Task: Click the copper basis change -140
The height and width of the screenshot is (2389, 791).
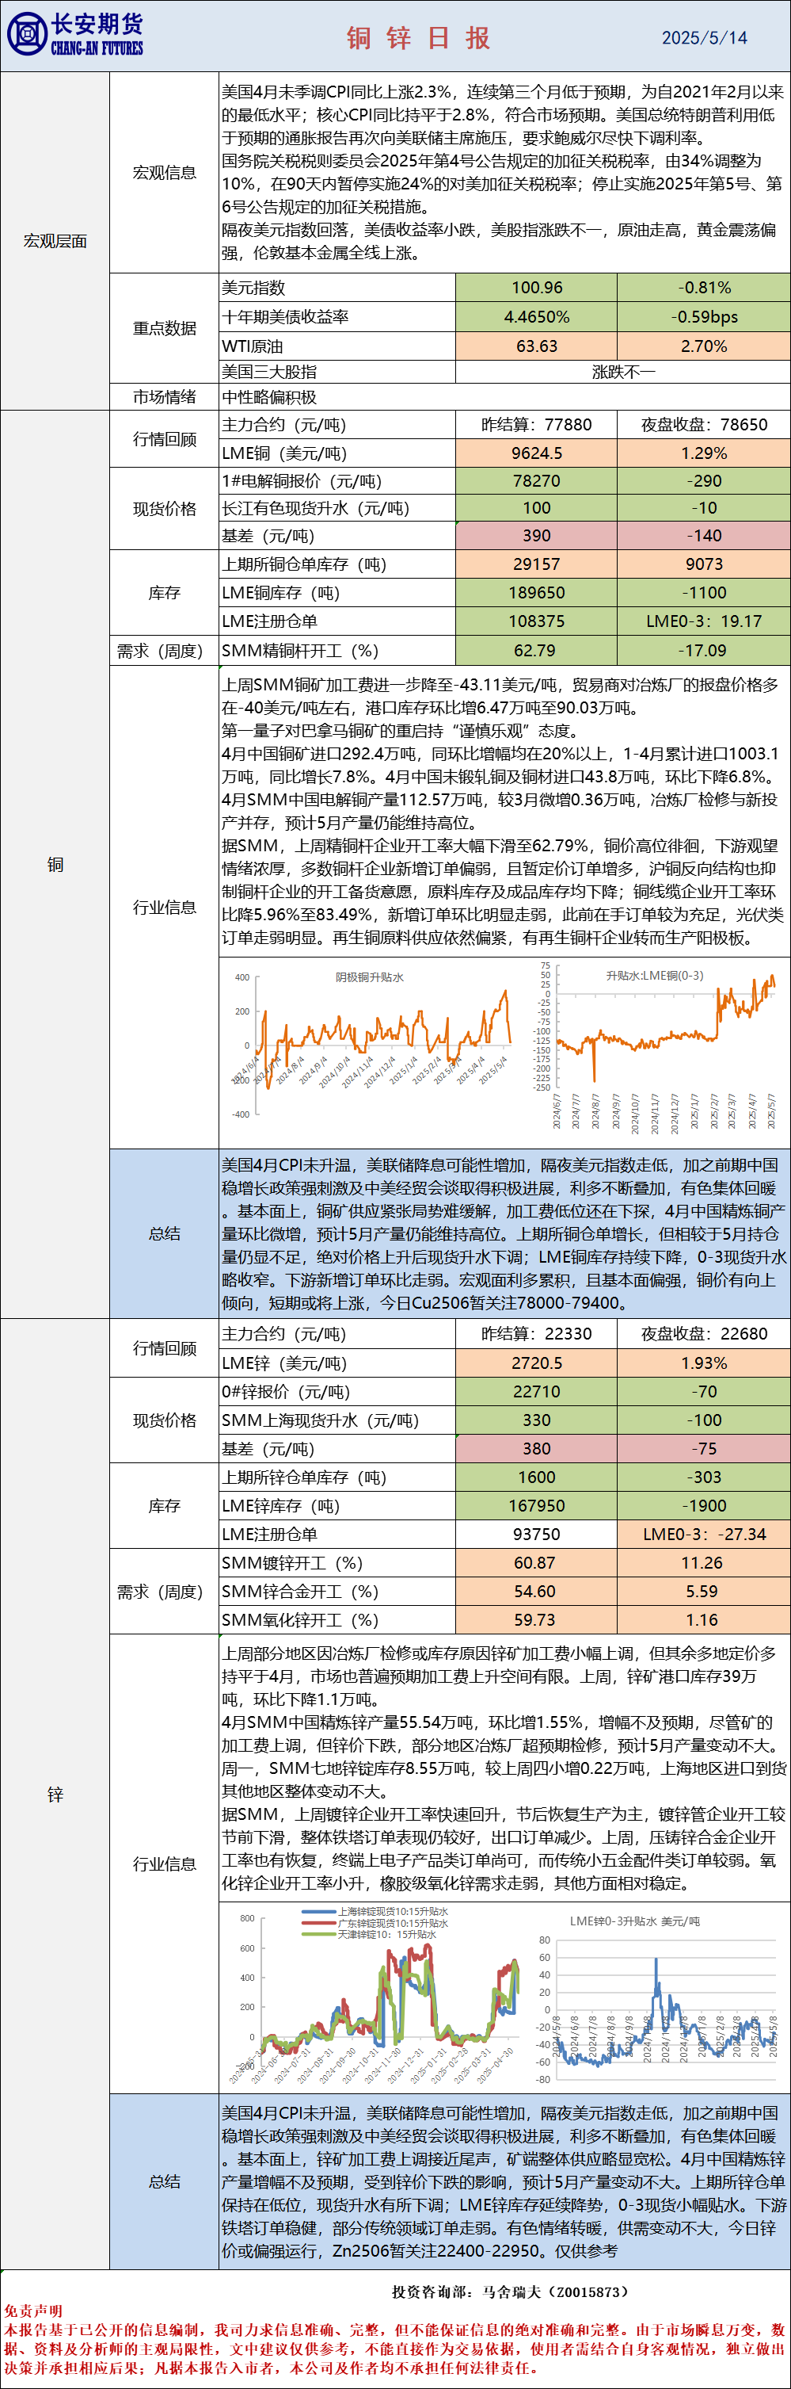Action: coord(704,536)
